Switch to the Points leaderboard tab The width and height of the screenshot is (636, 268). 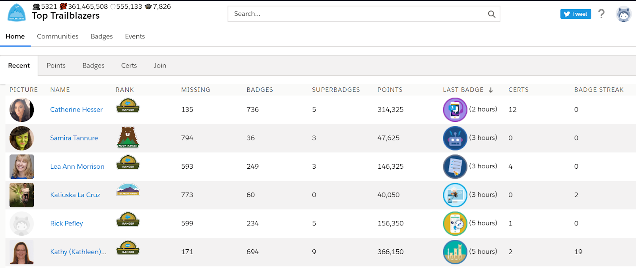[x=56, y=66]
